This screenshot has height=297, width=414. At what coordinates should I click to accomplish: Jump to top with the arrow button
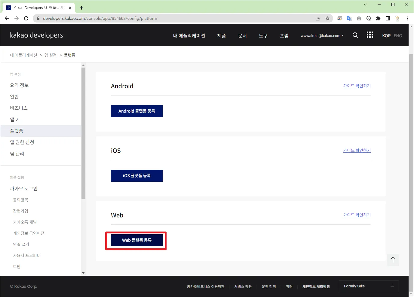click(393, 260)
